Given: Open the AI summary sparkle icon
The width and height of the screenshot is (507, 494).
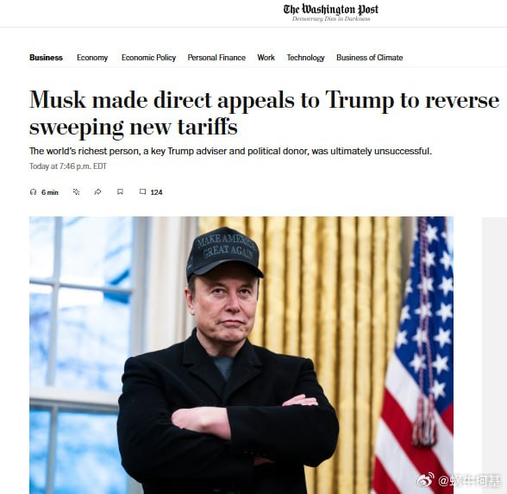Looking at the screenshot, I should (76, 192).
